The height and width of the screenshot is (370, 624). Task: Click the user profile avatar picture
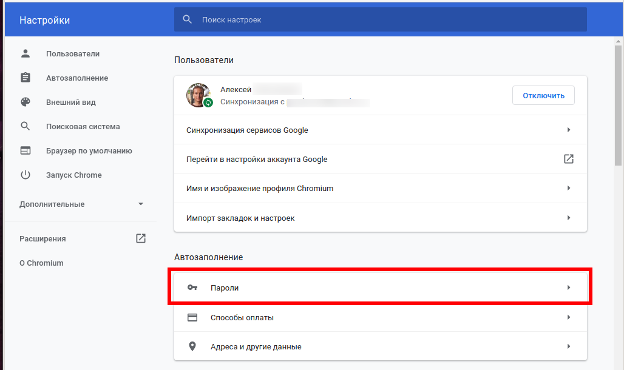click(x=198, y=95)
